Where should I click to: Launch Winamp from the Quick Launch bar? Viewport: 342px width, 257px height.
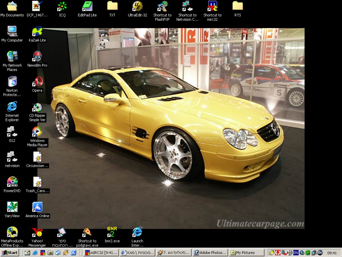pyautogui.click(x=66, y=253)
